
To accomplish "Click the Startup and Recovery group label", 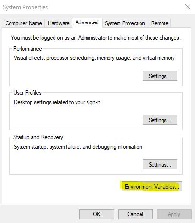I will [x=38, y=137].
